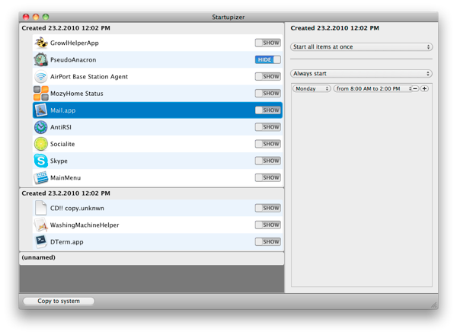The image size is (457, 335).
Task: Toggle SHOW switch for DTerm.app
Action: click(x=268, y=242)
